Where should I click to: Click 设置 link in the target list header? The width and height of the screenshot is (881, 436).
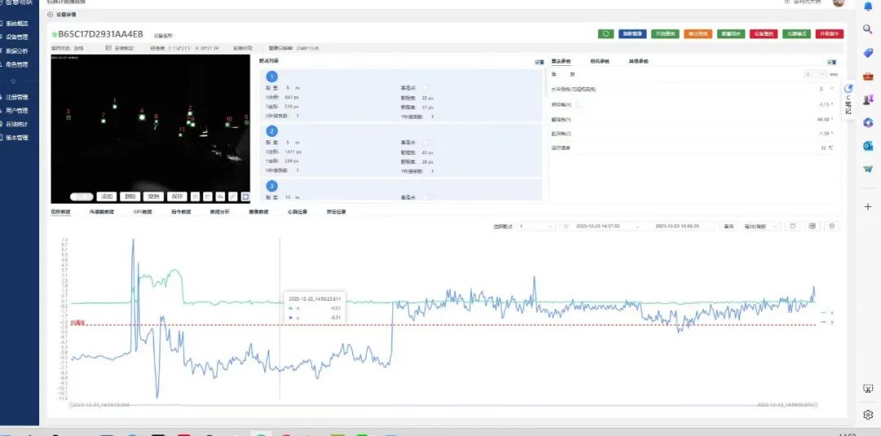pos(539,62)
